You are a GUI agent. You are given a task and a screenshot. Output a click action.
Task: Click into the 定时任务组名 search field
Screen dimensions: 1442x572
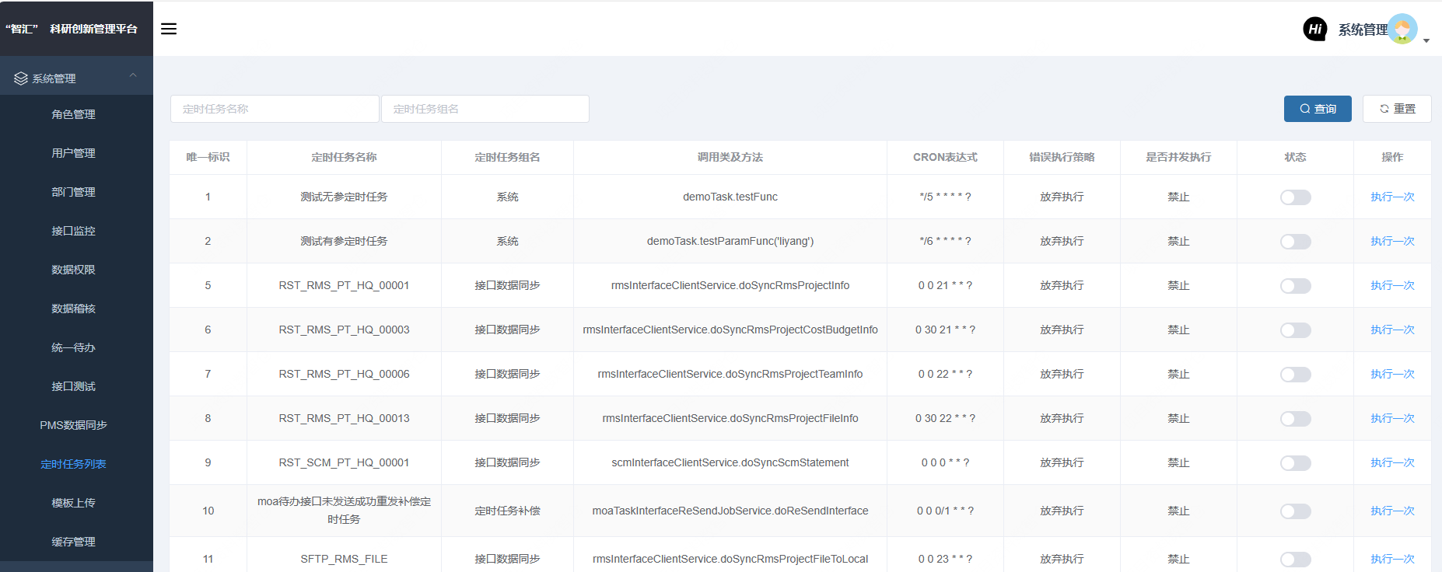point(485,109)
